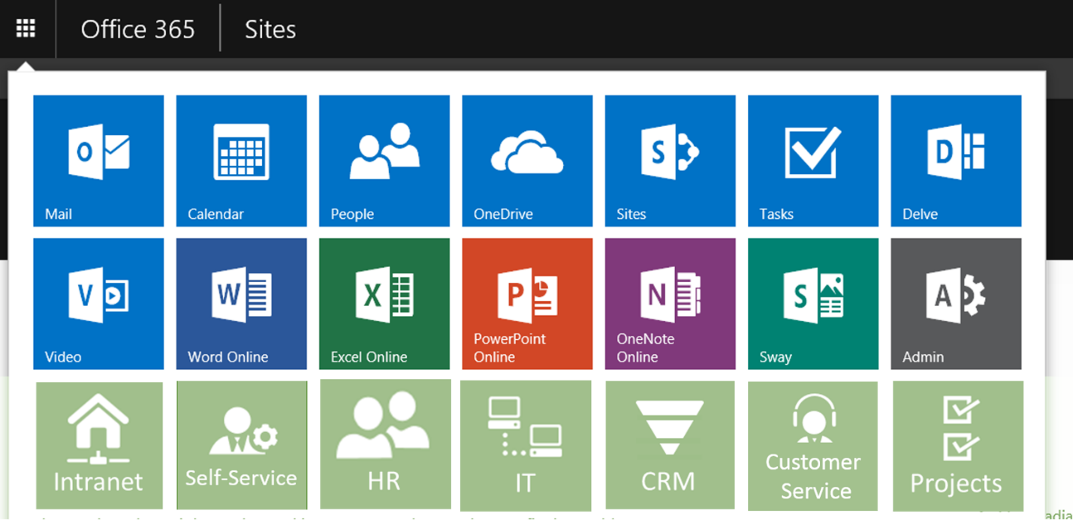This screenshot has height=520, width=1073.
Task: Open the green Intranet tile
Action: 99,446
